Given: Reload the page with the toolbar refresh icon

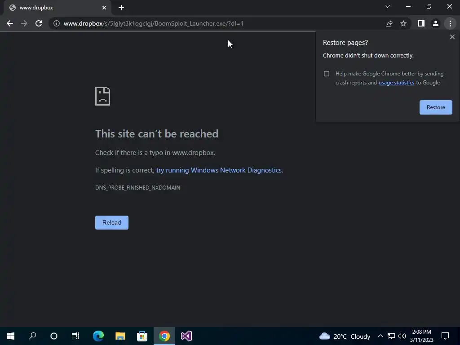Looking at the screenshot, I should pyautogui.click(x=39, y=23).
